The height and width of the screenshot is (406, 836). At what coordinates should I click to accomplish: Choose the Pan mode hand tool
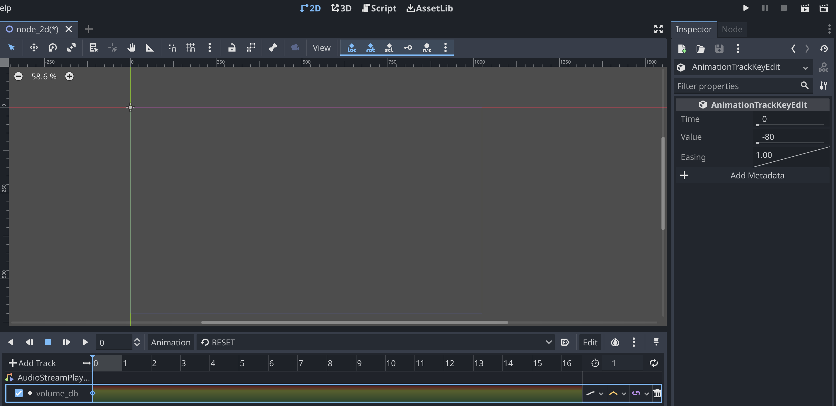click(x=131, y=48)
